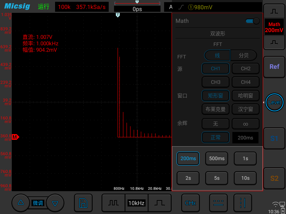Screen dimensions: 286x214
Task: Select the T trigger position marker above the FFT plot
Action: click(x=118, y=15)
